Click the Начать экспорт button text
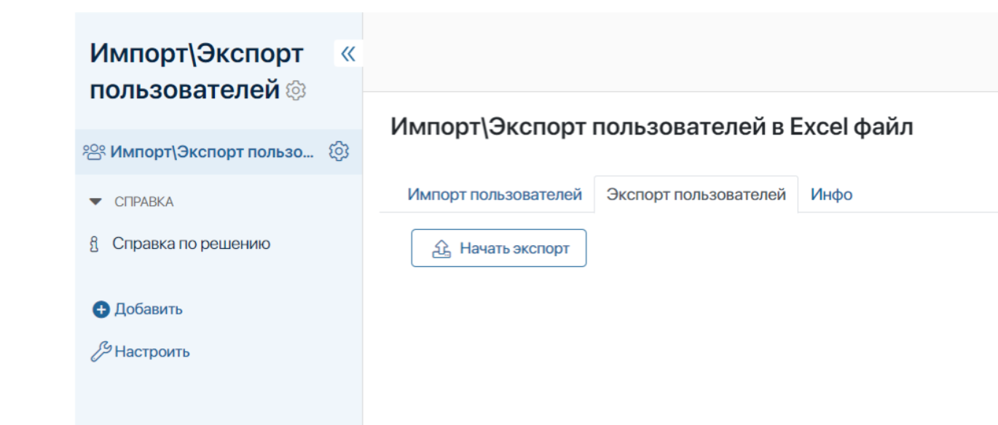Screen dimensions: 998x425 (514, 249)
